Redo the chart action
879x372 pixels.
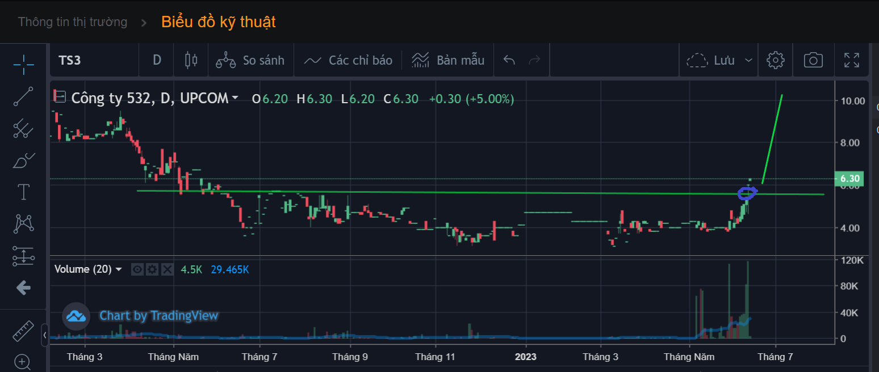point(535,60)
